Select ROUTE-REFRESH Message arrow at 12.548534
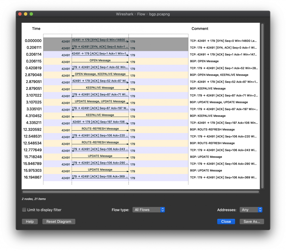286x251 pixels. click(100, 143)
